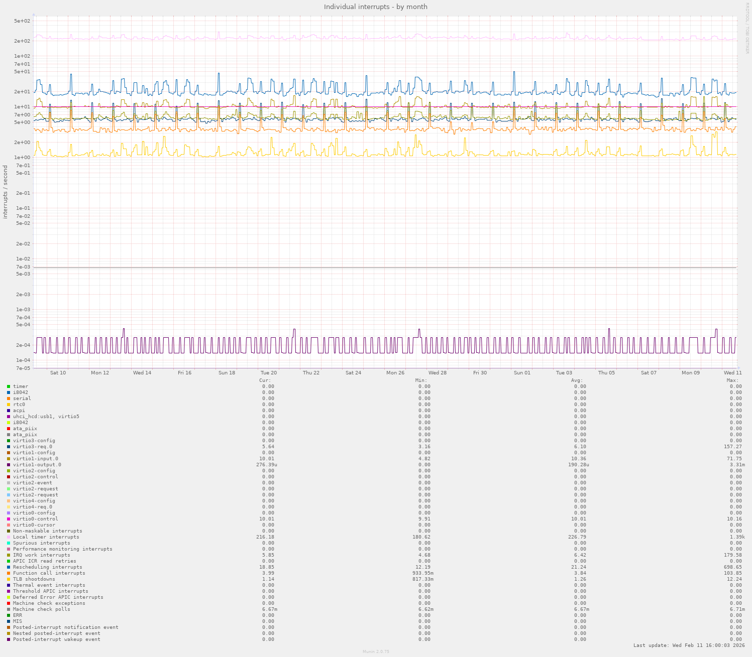This screenshot has height=657, width=752.
Task: Click the 'Sun 01' date axis label
Action: pyautogui.click(x=522, y=373)
